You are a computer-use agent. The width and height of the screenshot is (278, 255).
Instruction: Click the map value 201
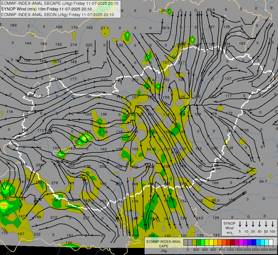pos(135,80)
